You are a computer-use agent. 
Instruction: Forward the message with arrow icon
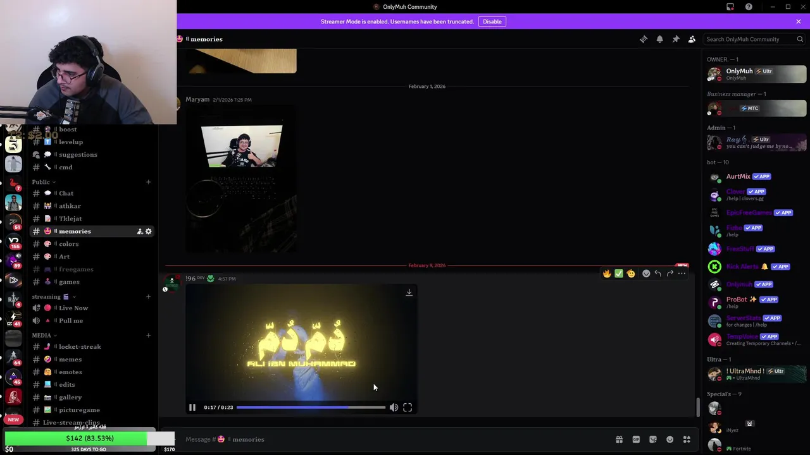click(x=670, y=274)
